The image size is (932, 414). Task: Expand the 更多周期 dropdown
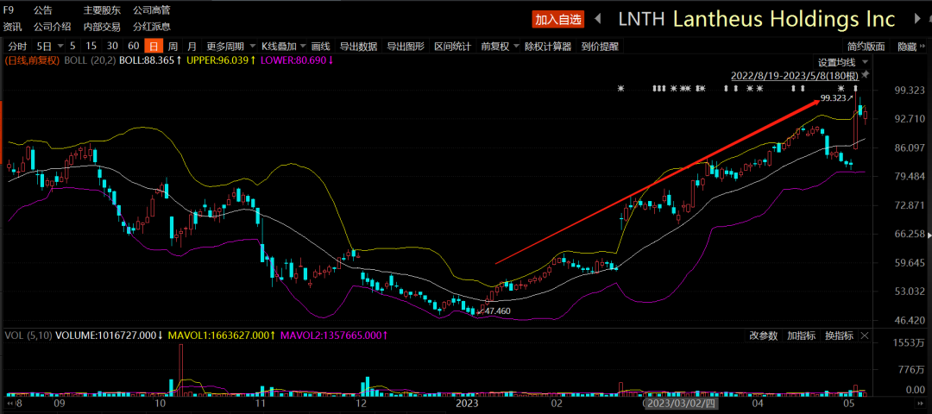tap(229, 47)
